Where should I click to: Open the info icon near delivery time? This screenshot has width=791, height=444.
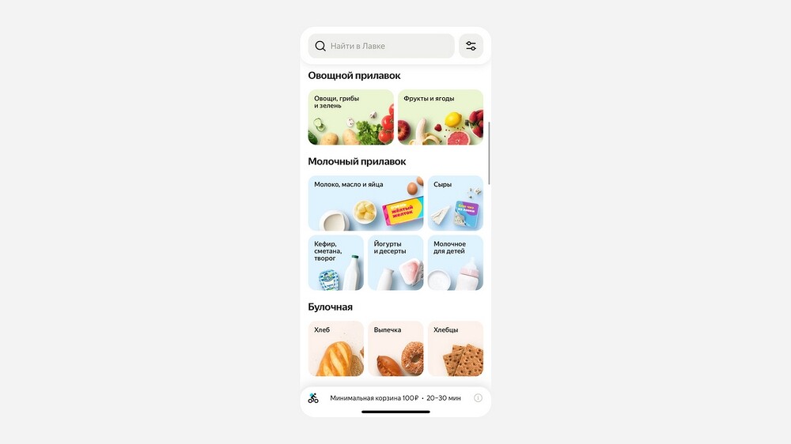tap(478, 398)
